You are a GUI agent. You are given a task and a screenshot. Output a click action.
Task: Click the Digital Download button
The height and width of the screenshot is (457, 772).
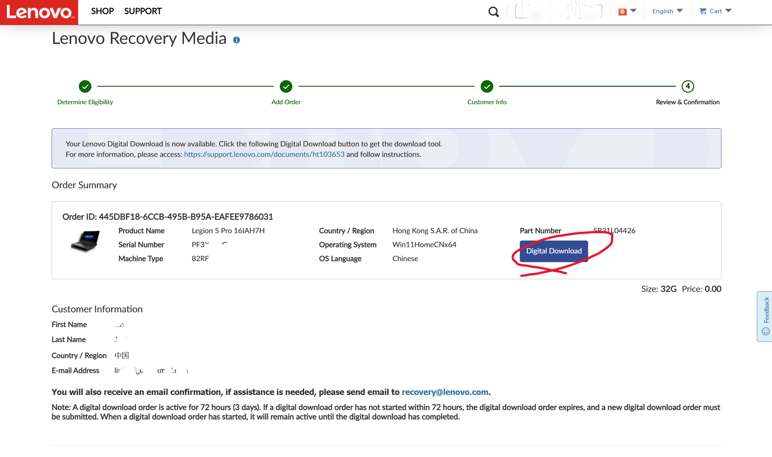coord(554,251)
